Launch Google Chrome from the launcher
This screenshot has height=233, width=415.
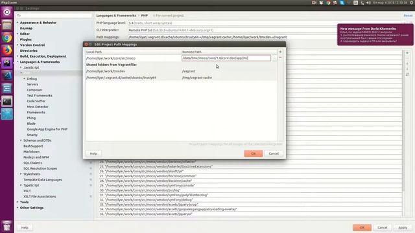7,38
